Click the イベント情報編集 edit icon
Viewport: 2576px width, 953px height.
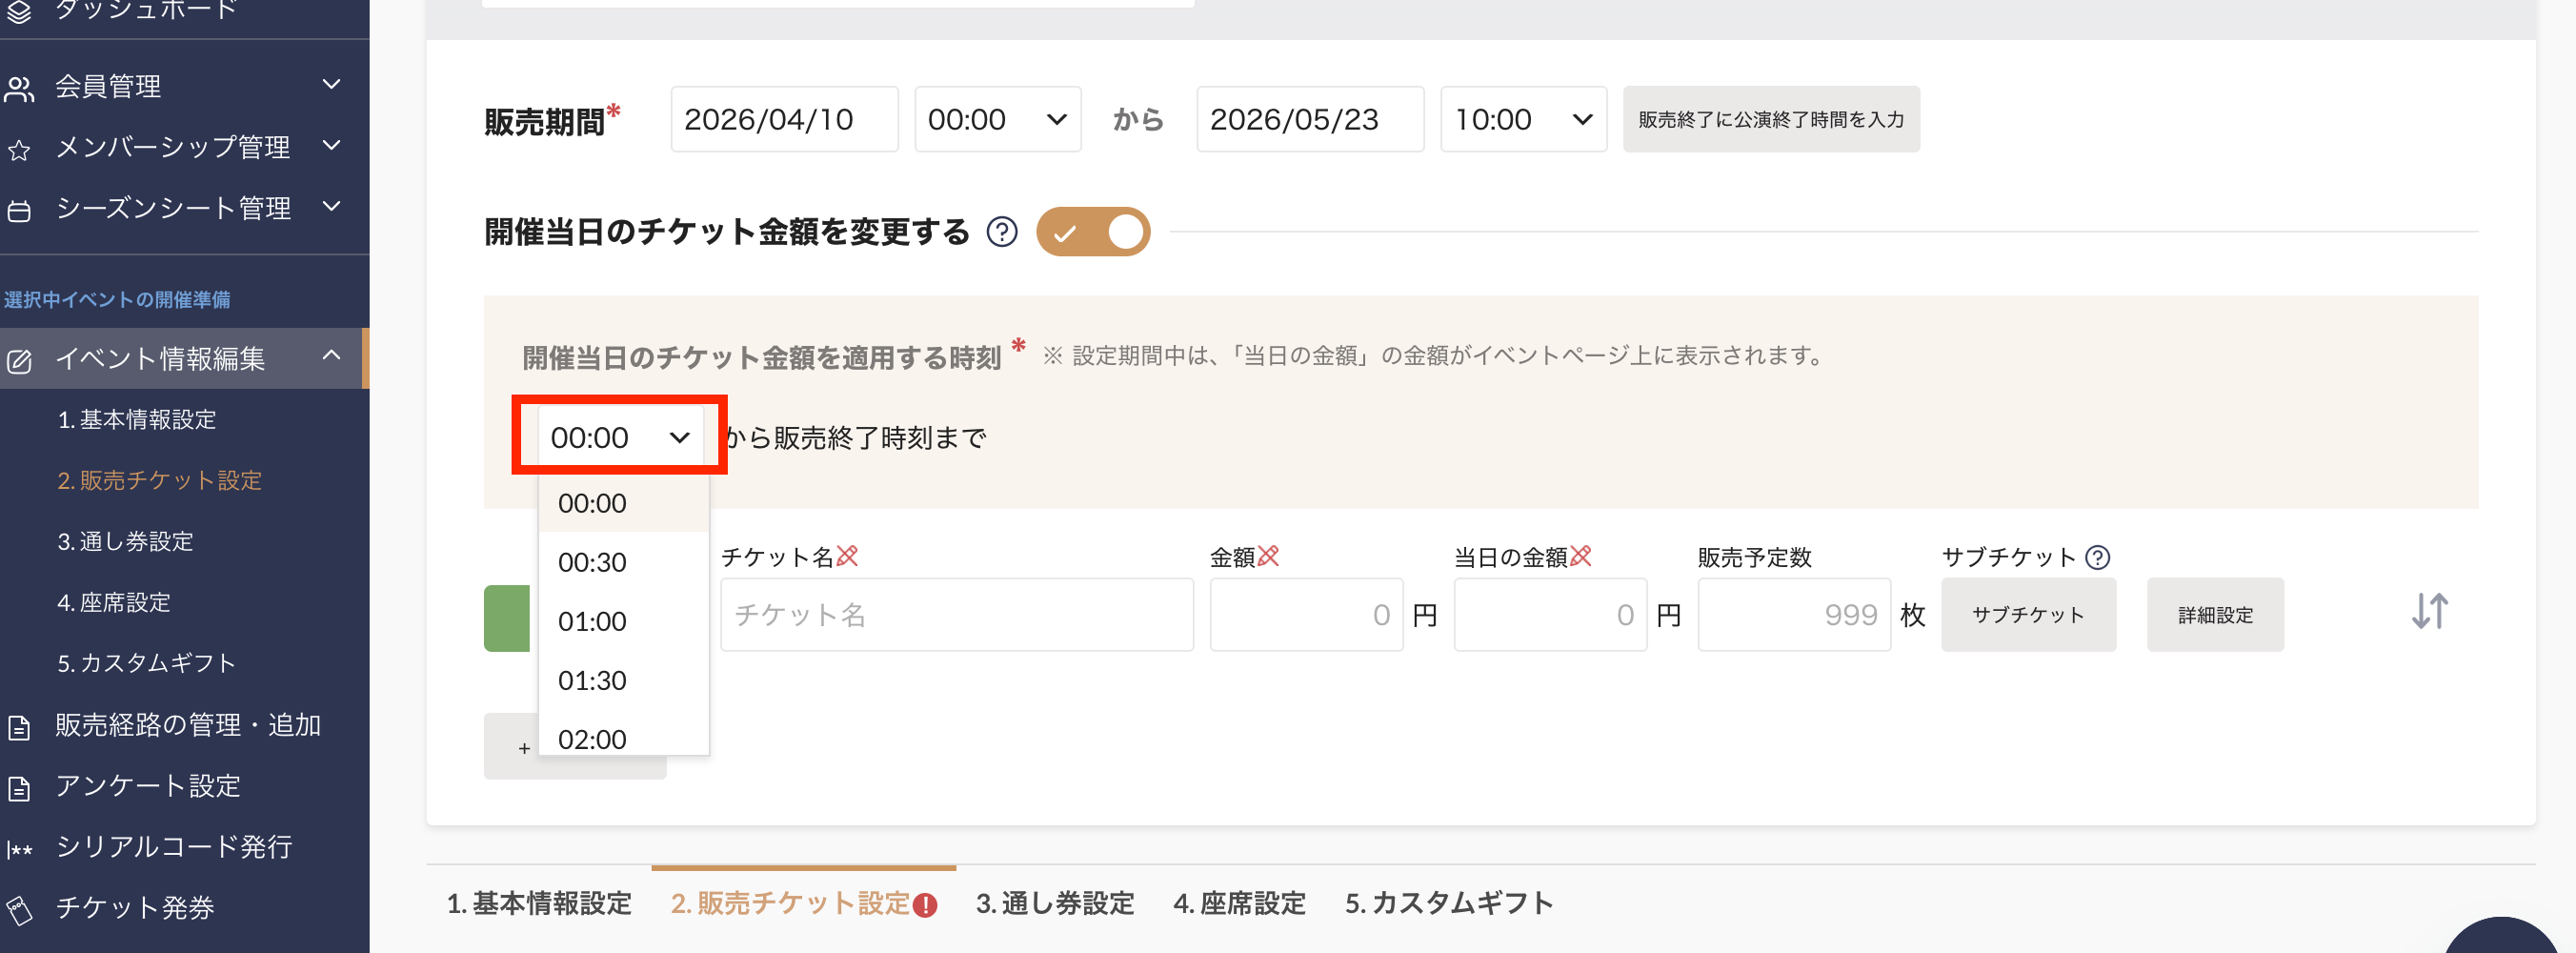19,361
